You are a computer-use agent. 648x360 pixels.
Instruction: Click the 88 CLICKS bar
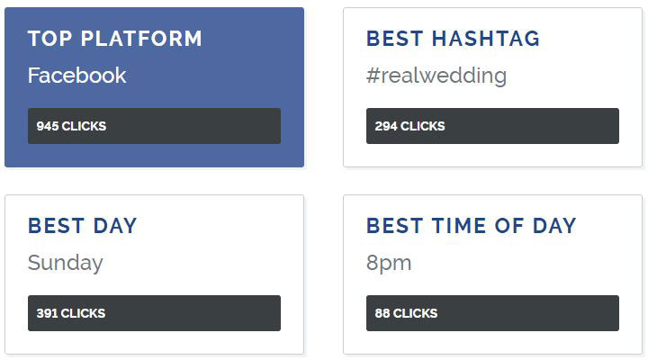click(x=492, y=313)
